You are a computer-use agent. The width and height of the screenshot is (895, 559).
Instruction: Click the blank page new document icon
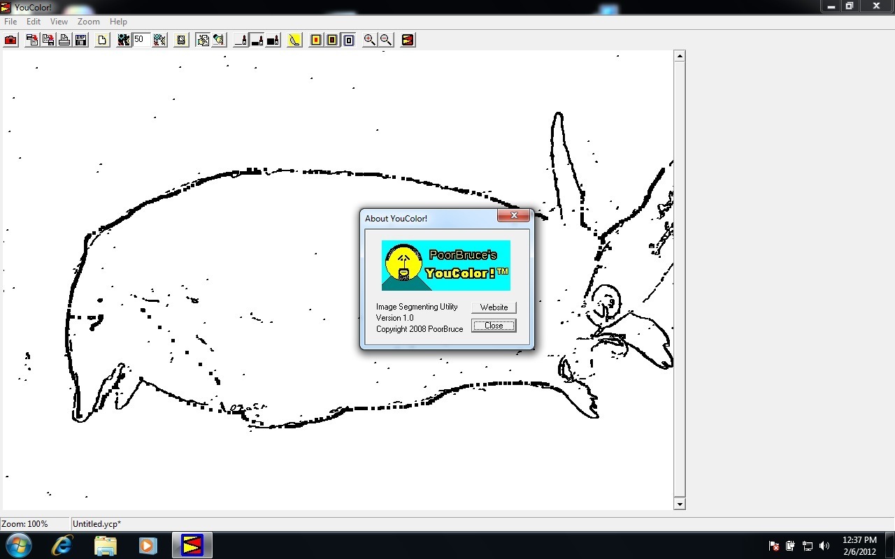pyautogui.click(x=102, y=40)
